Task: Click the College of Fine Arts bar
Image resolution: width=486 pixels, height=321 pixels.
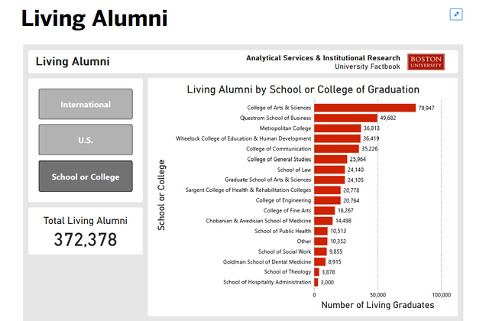Action: point(325,210)
